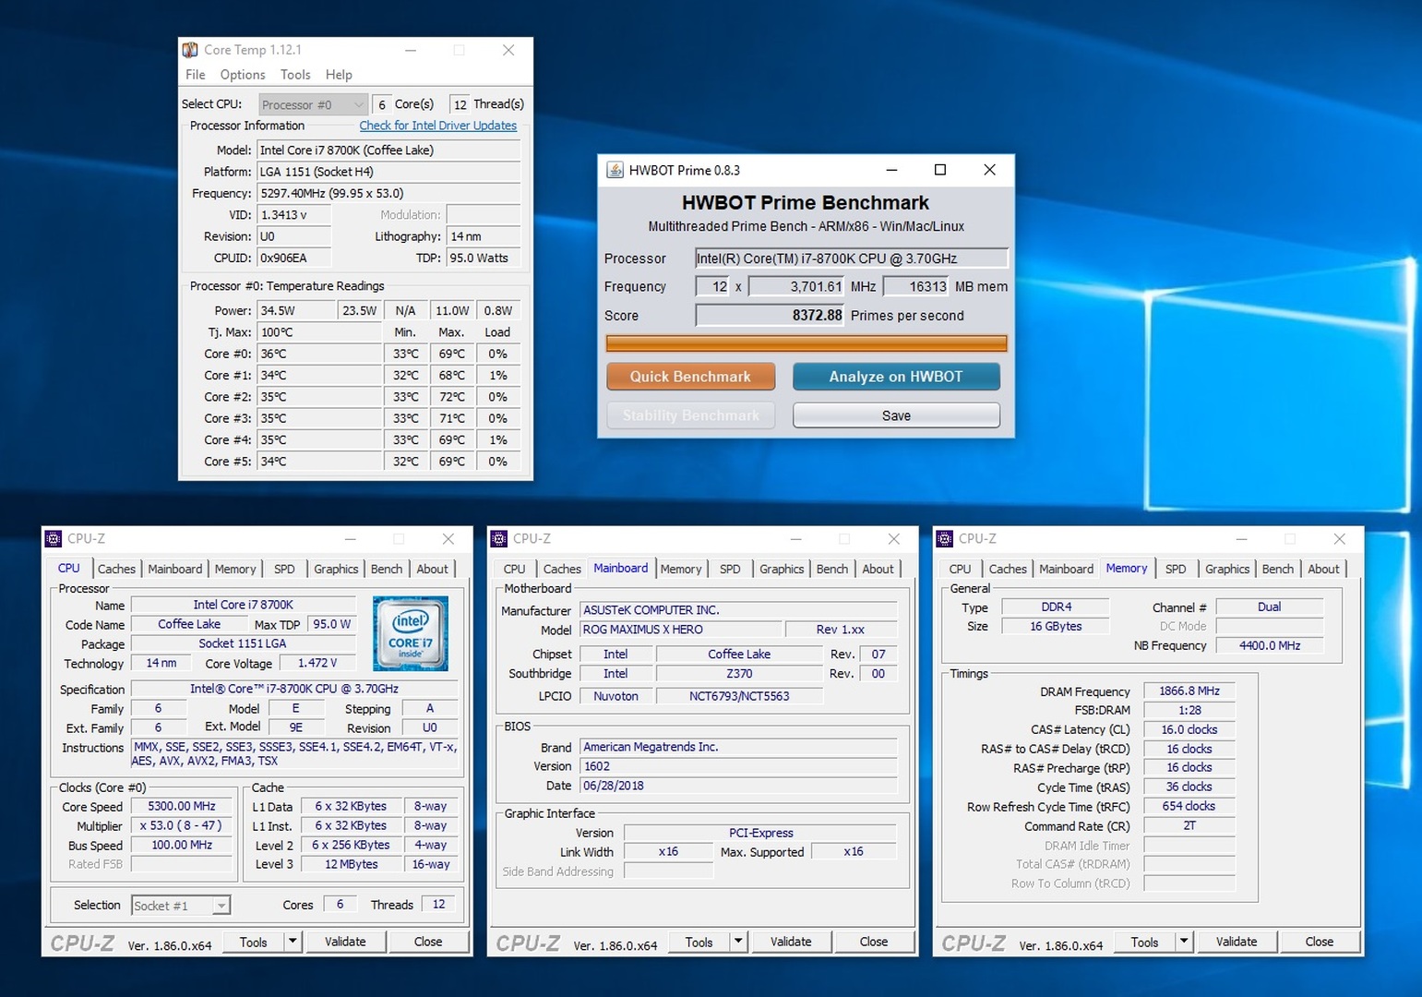Click the middle CPU-Z window title icon

point(499,538)
